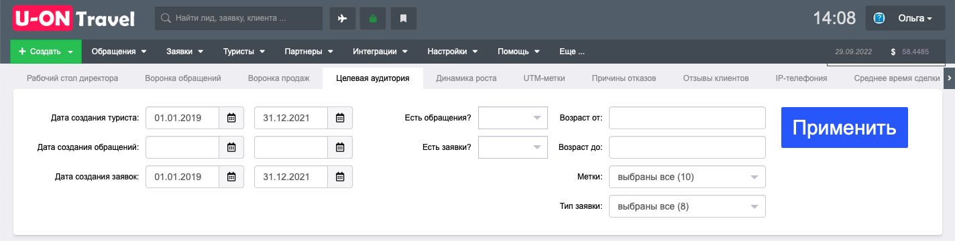Open the Есть заявки? dropdown
Screen dimensions: 955x241
513,147
